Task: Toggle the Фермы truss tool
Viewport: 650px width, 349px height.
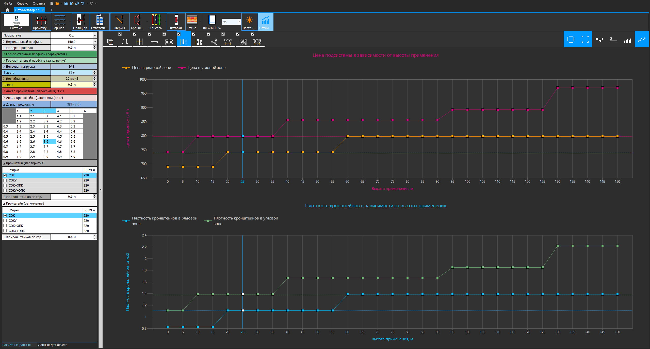Action: [x=120, y=22]
